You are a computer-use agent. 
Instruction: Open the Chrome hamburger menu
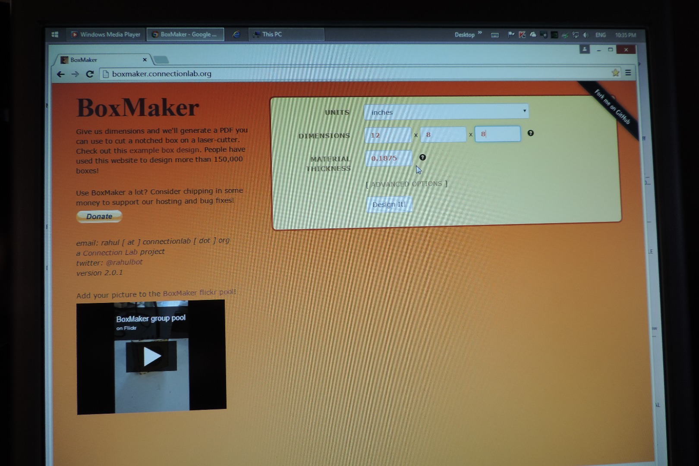(x=628, y=72)
